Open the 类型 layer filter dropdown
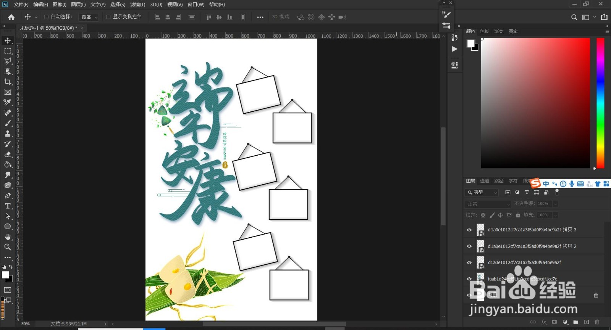 point(482,192)
